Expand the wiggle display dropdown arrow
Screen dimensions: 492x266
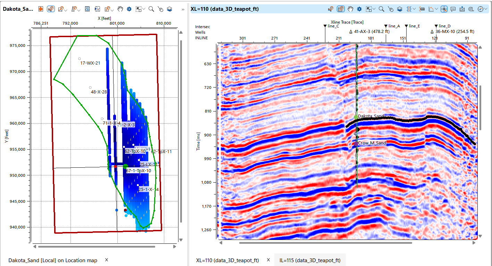(x=415, y=9)
